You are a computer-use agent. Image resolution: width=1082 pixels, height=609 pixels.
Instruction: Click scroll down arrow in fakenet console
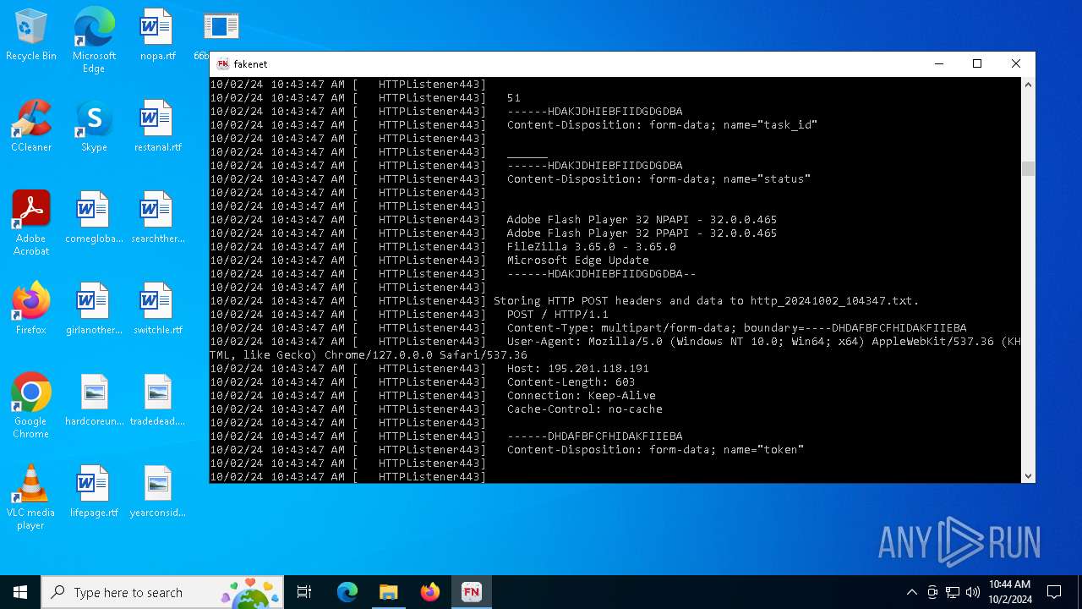tap(1028, 476)
